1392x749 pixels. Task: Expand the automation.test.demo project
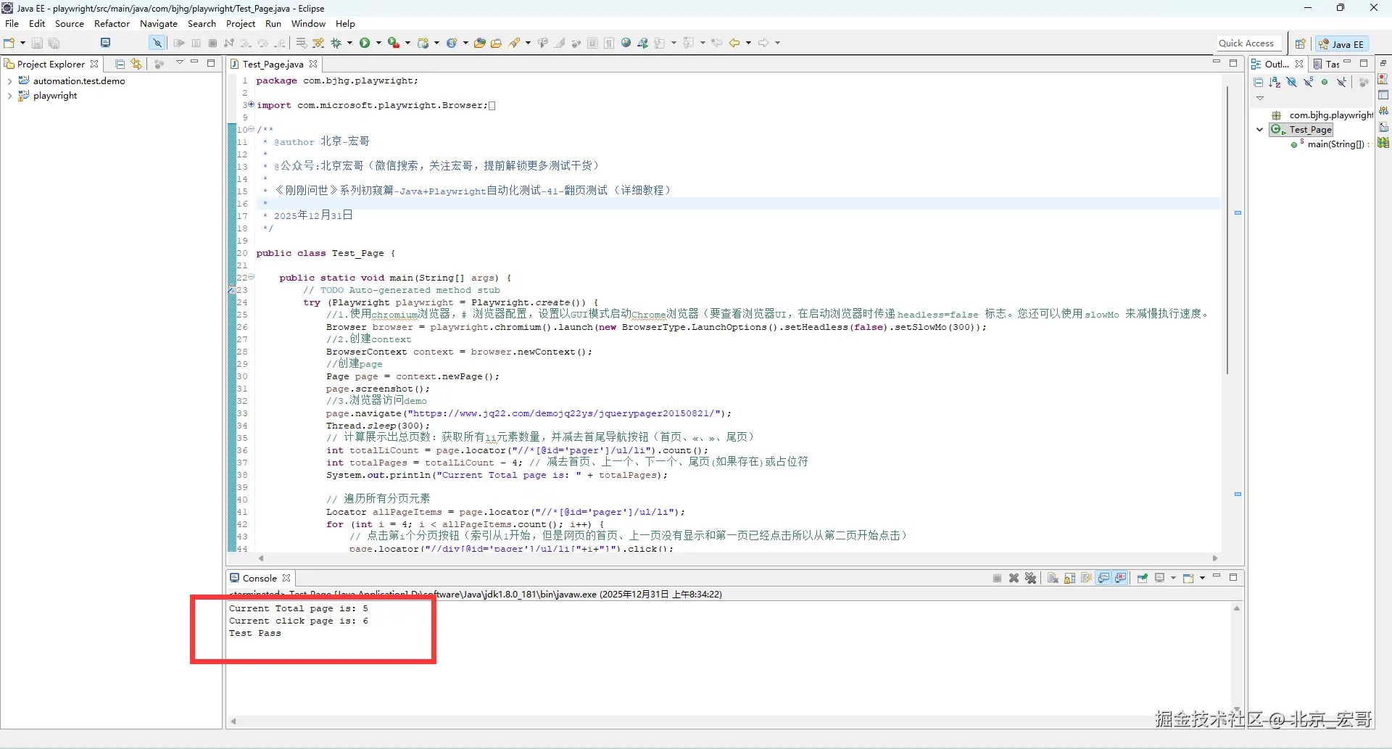[9, 81]
